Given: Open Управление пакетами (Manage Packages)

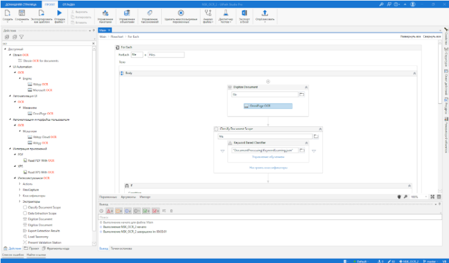Looking at the screenshot, I should pyautogui.click(x=105, y=13).
